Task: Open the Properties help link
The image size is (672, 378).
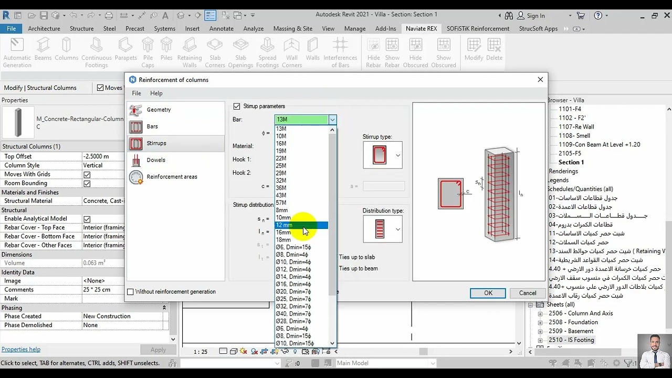Action: (x=21, y=350)
